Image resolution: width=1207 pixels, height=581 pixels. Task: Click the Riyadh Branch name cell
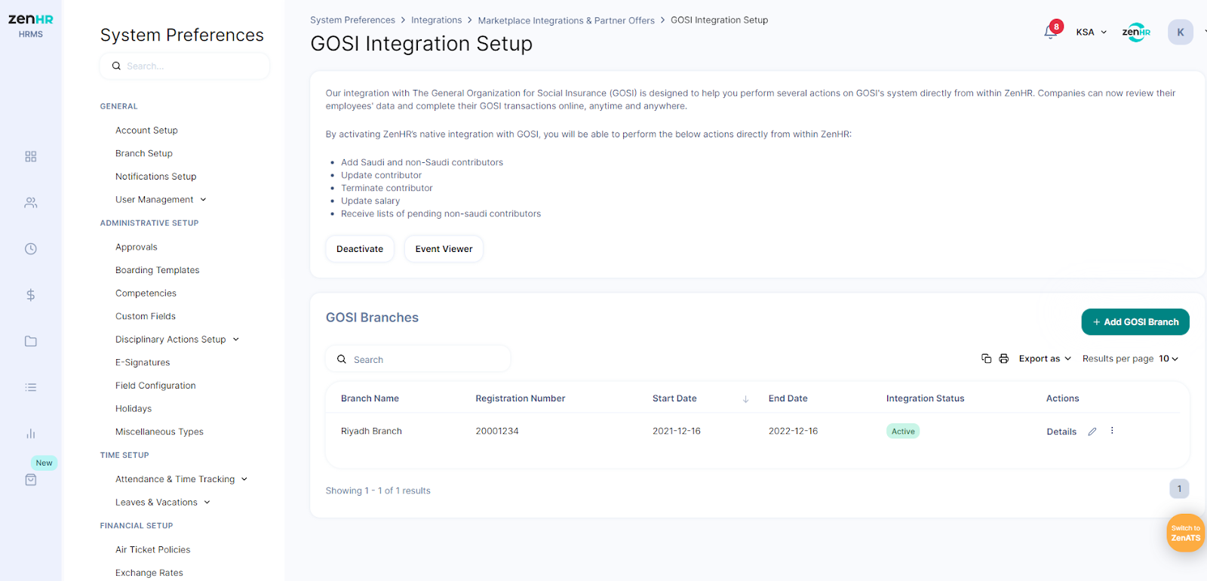371,432
